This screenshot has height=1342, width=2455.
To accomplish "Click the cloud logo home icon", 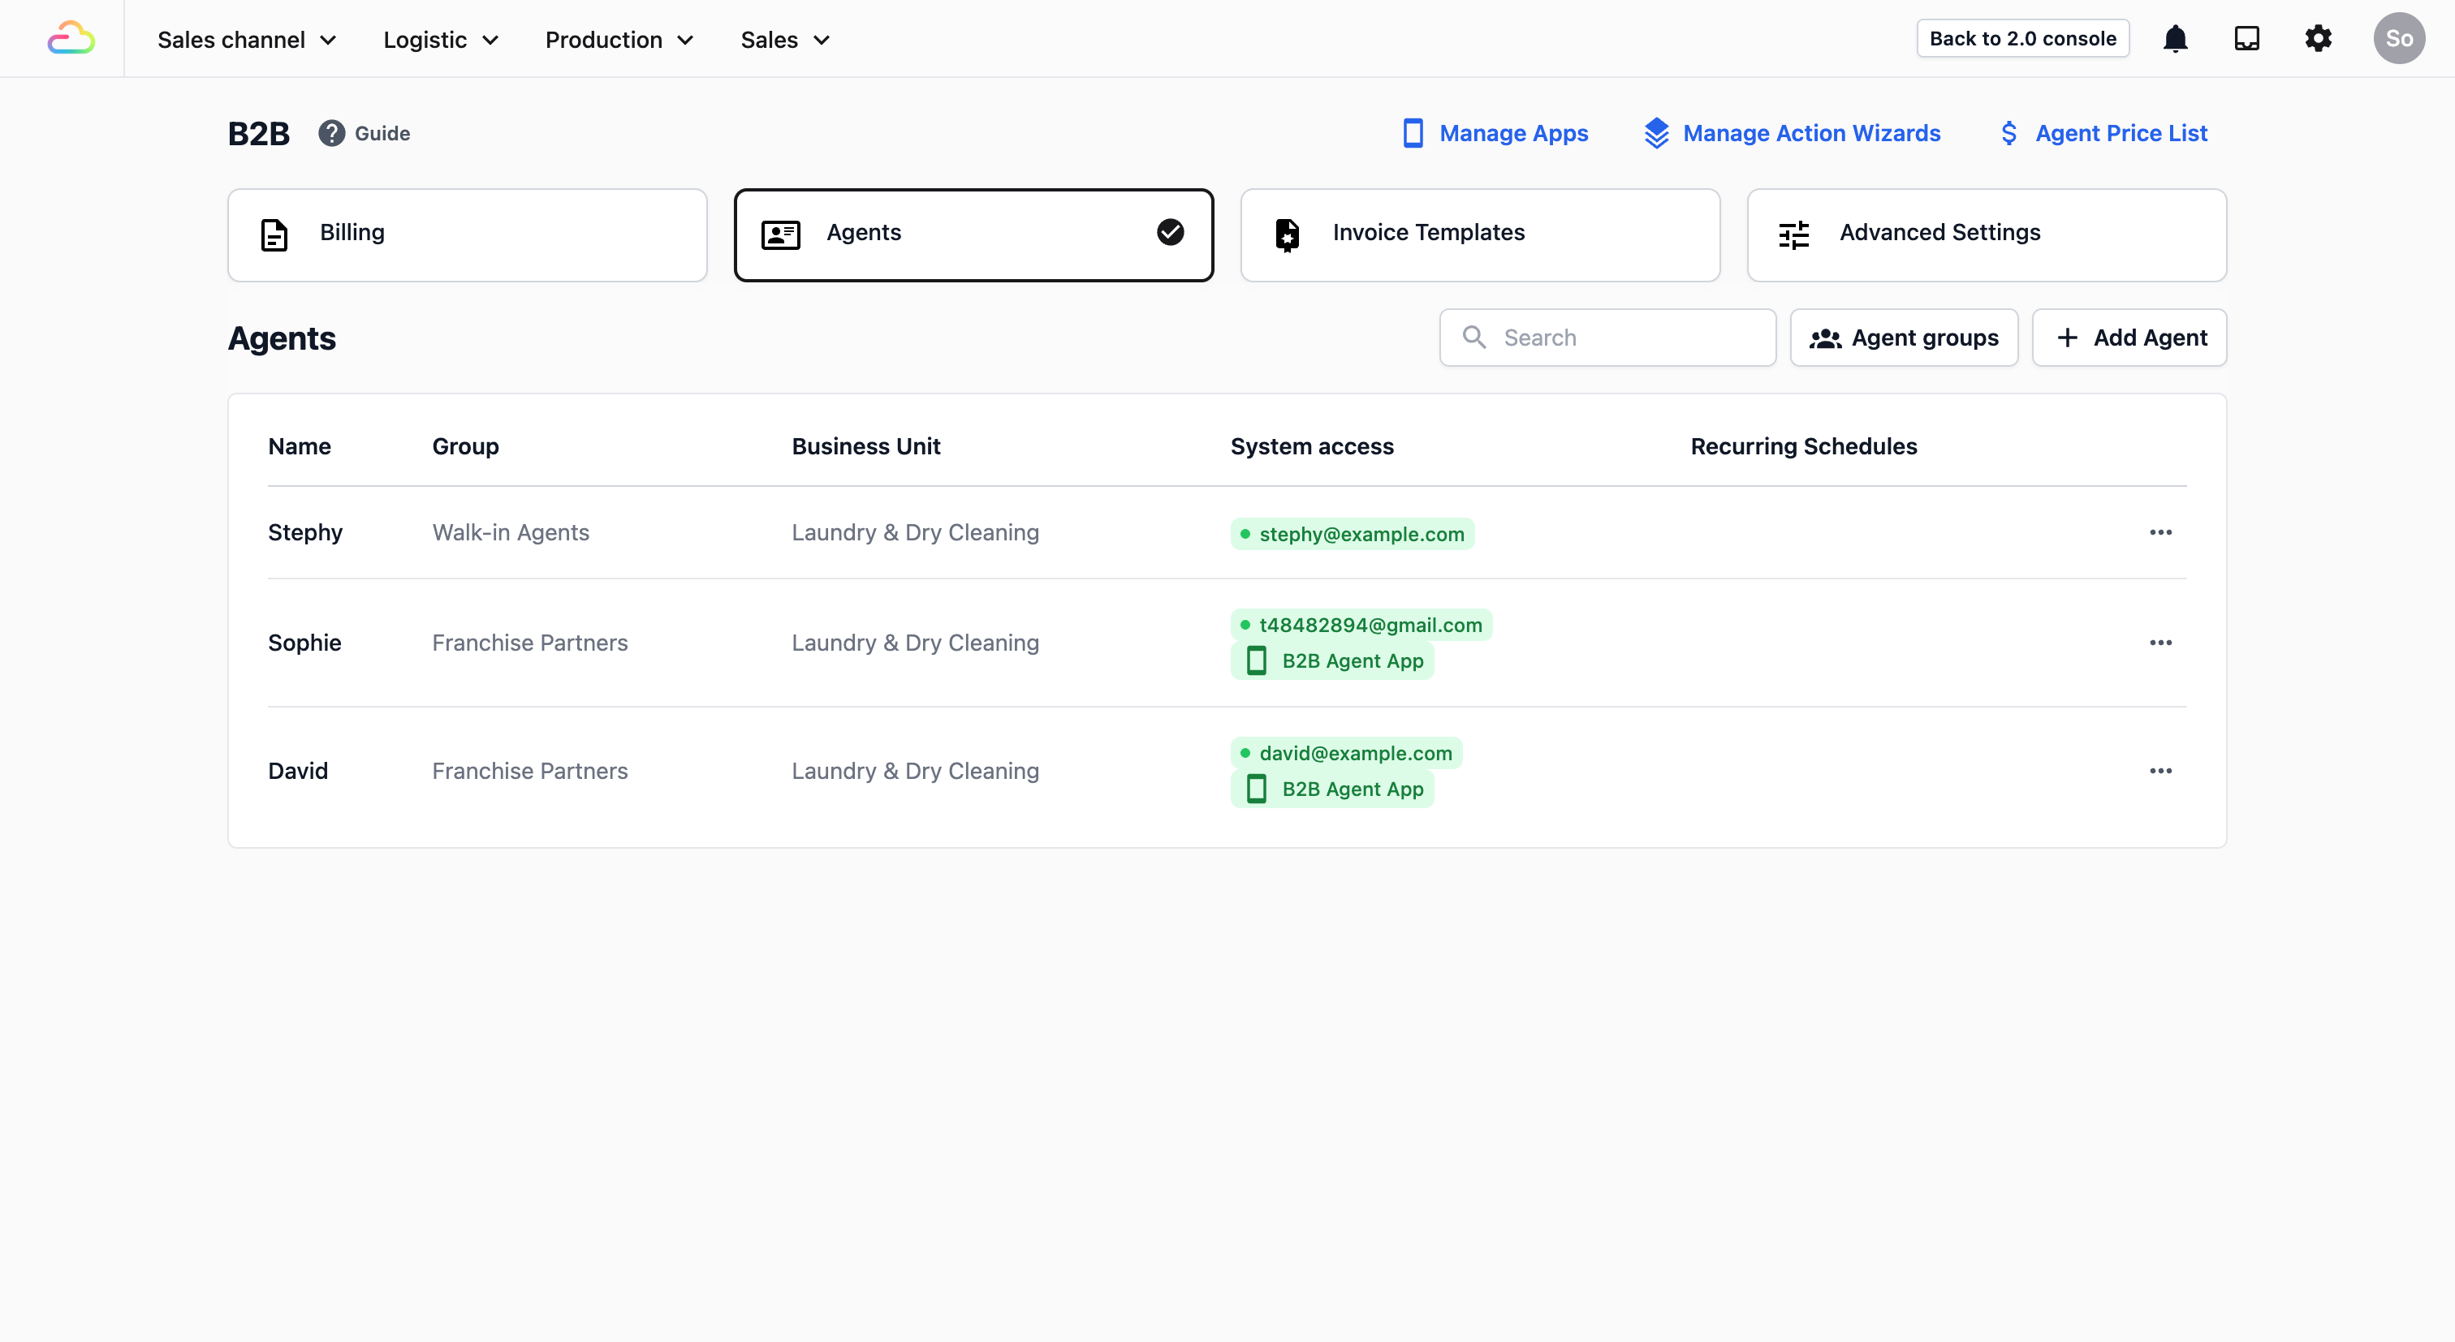I will click(71, 38).
